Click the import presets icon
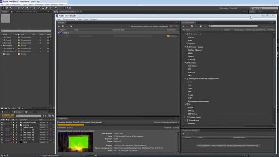 (x=201, y=26)
